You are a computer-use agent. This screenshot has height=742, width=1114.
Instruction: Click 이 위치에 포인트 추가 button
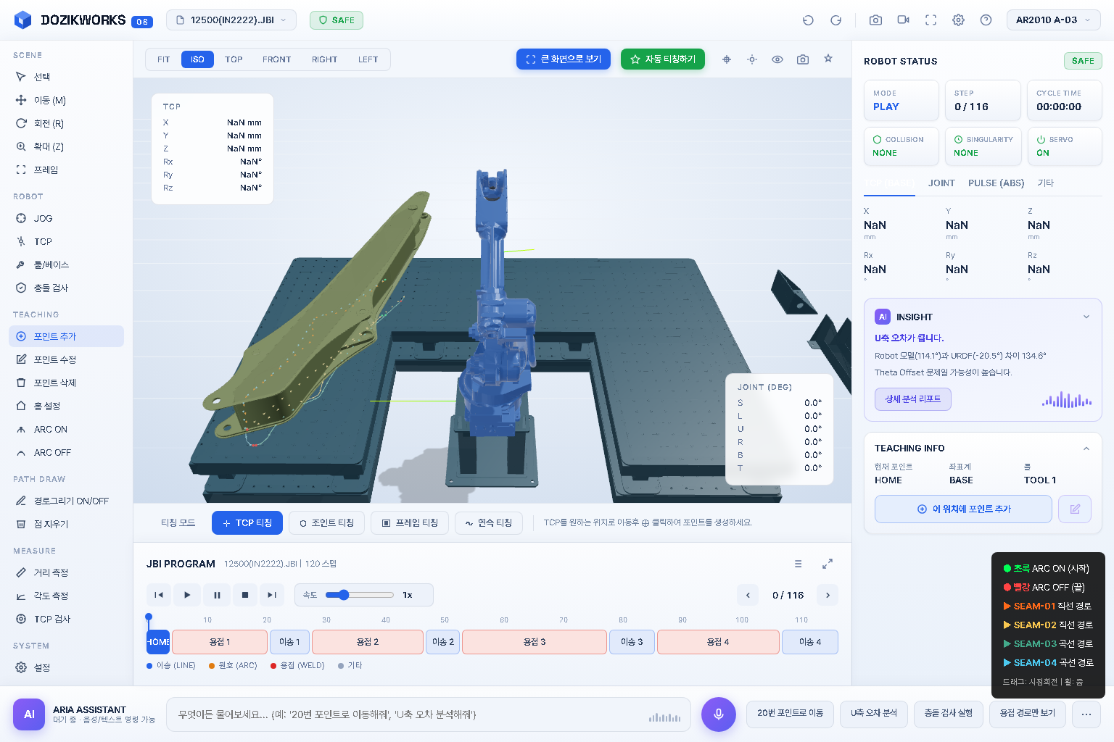[963, 509]
